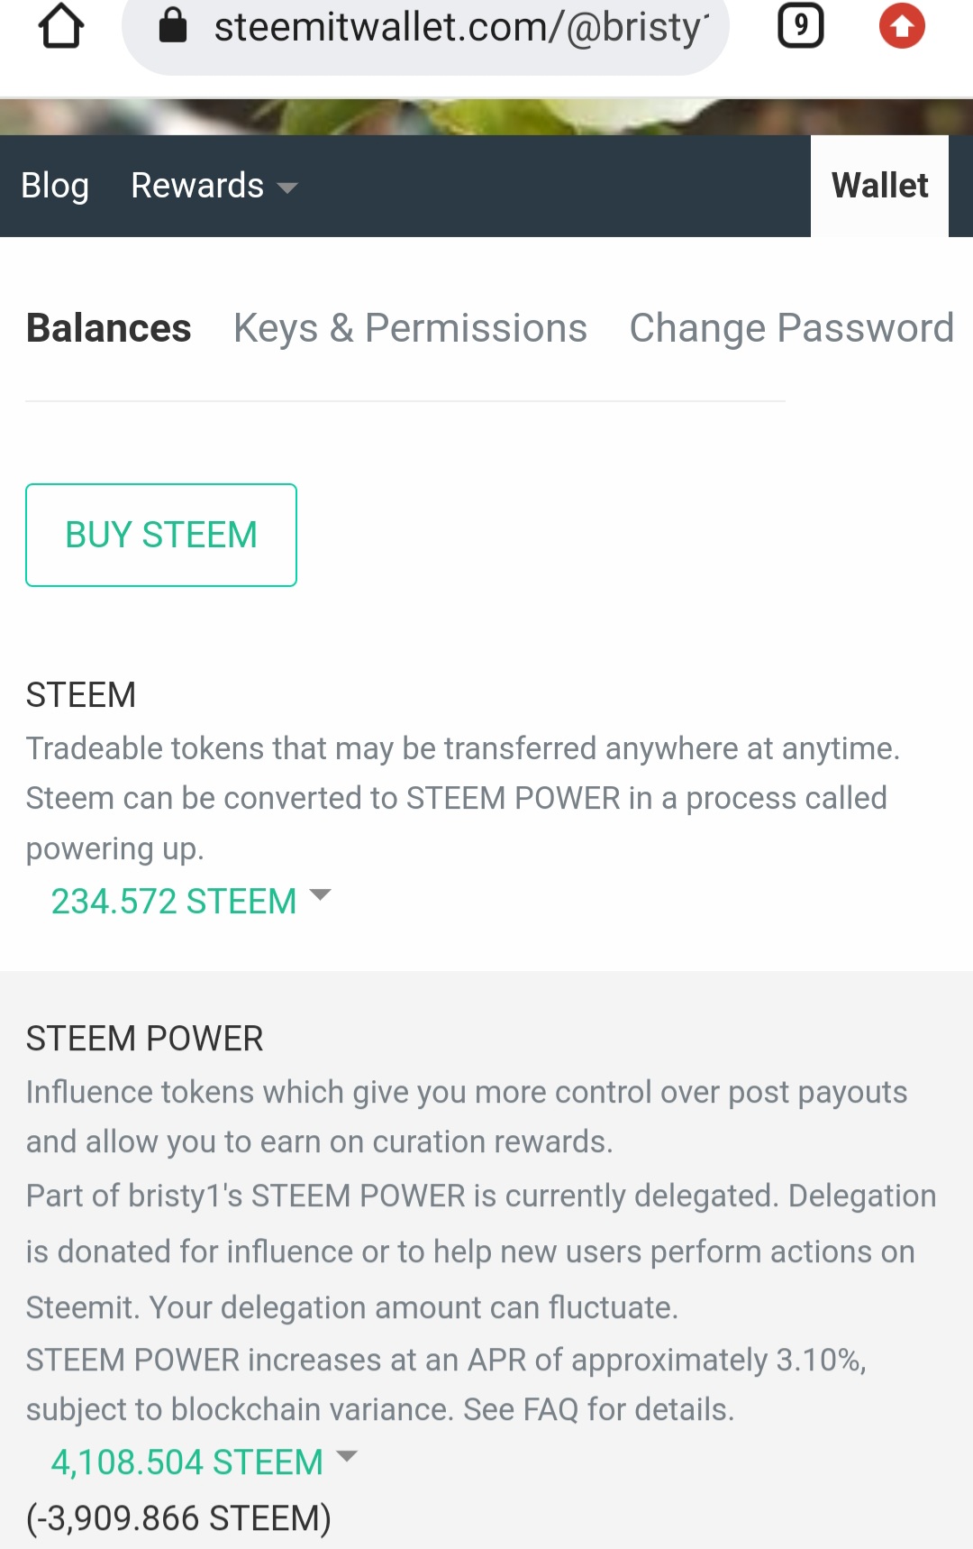Tap the profile cover banner image
This screenshot has width=973, height=1549.
[486, 117]
